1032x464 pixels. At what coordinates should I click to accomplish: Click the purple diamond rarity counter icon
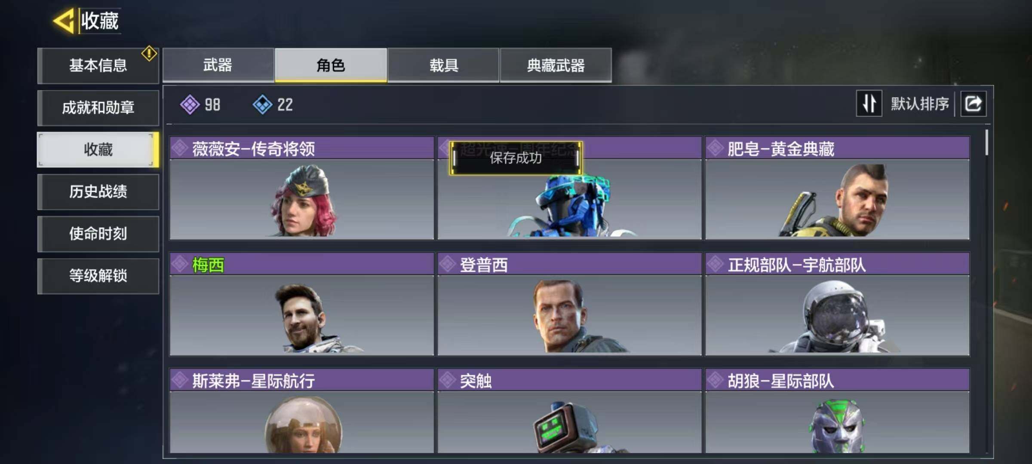(x=190, y=104)
